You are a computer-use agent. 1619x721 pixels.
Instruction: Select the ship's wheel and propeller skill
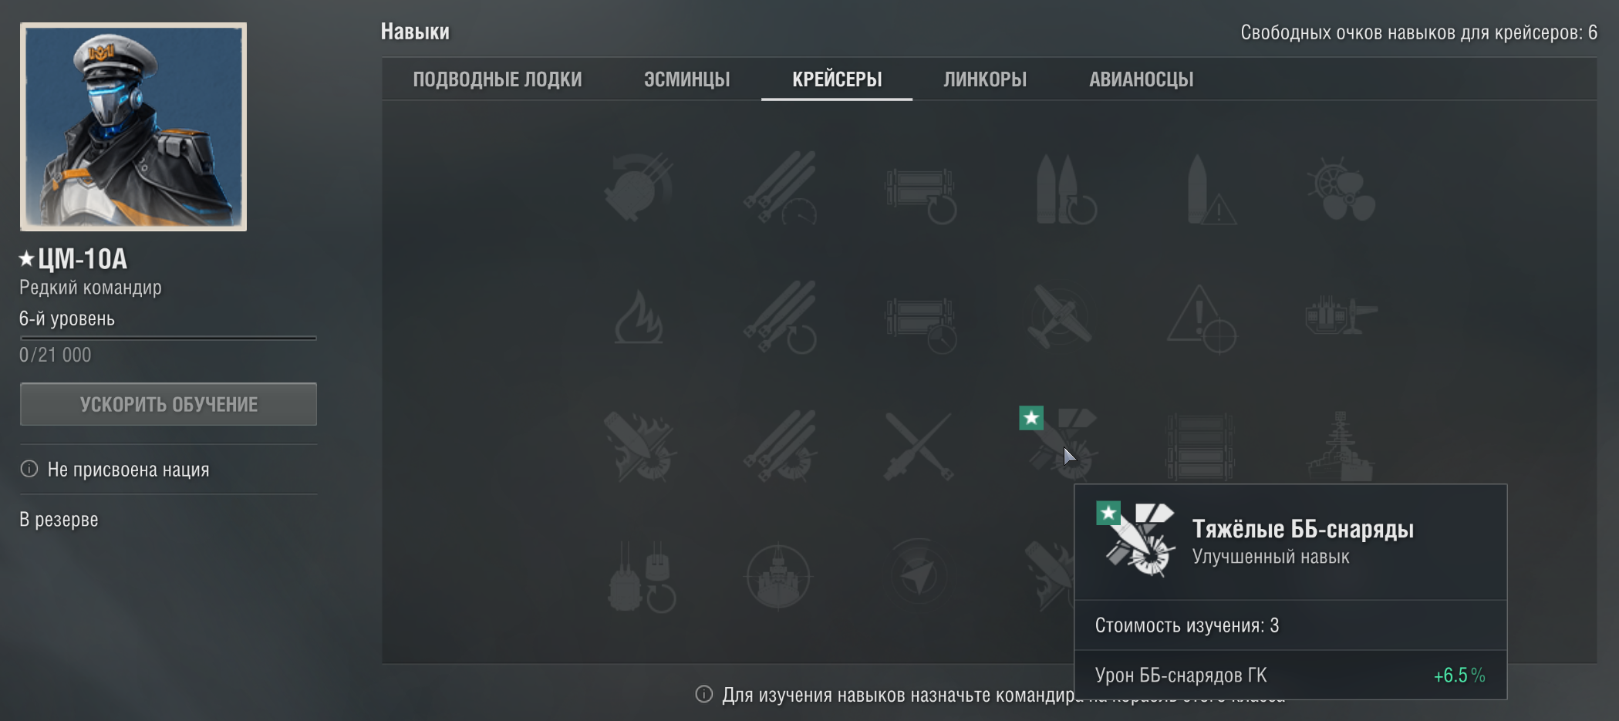[1341, 188]
